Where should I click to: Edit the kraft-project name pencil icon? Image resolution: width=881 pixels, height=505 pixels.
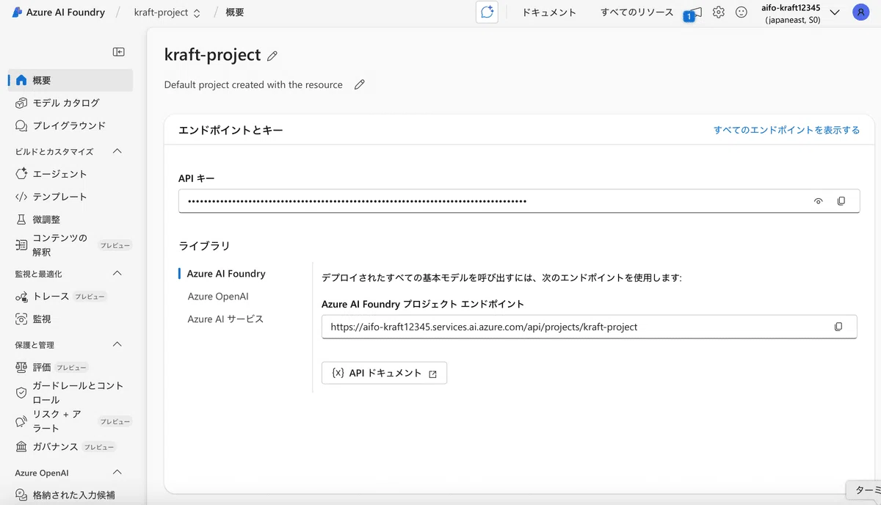(x=272, y=56)
